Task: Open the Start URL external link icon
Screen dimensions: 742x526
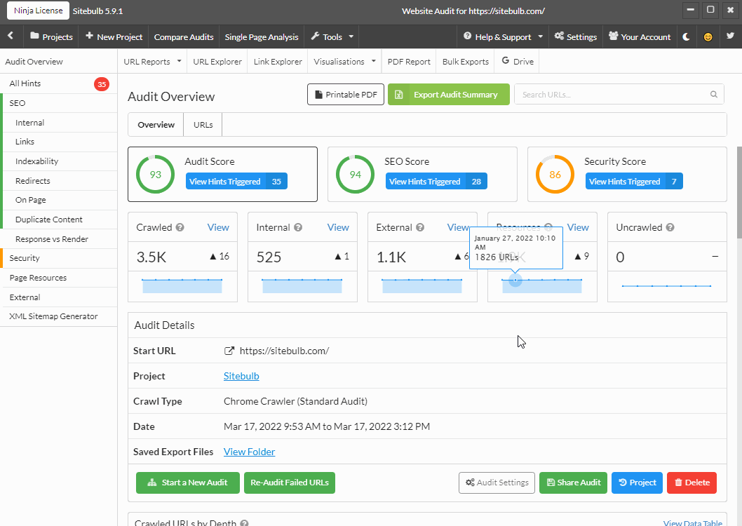Action: click(x=229, y=351)
